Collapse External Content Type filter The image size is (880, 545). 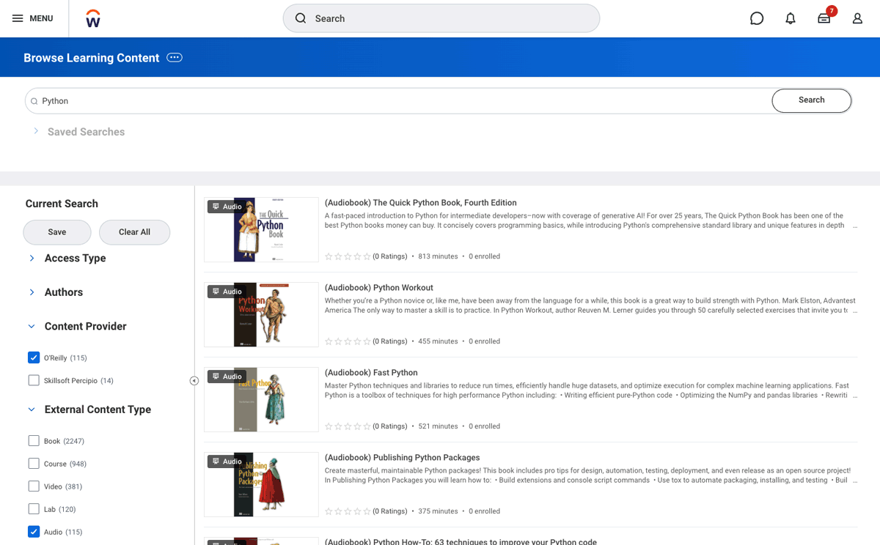[x=32, y=409]
